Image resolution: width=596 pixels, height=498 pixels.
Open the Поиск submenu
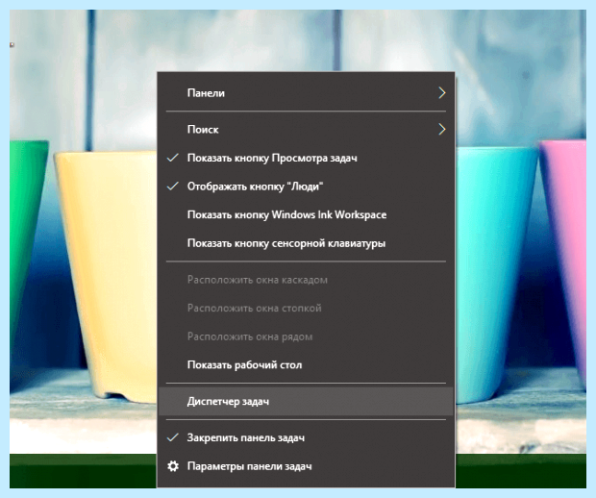pyautogui.click(x=306, y=130)
